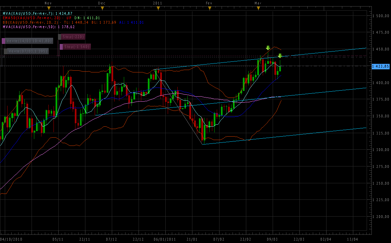
Task: Click the 1 500,00 price axis label
Action: click(x=381, y=16)
